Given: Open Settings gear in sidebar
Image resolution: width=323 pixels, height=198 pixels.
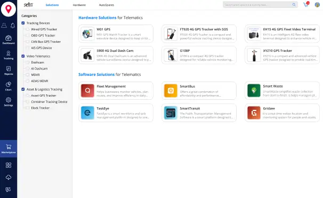Looking at the screenshot, I should tap(9, 102).
